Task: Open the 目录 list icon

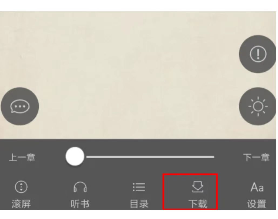Action: [x=139, y=187]
